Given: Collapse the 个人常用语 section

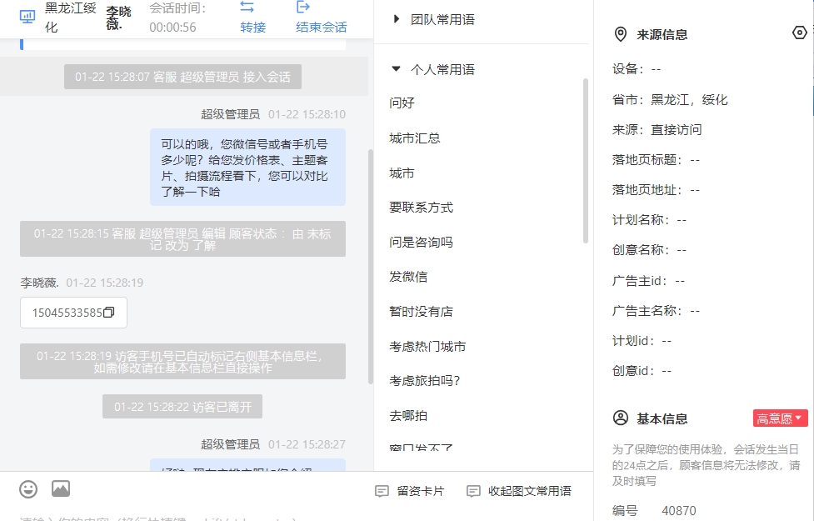Looking at the screenshot, I should coord(396,68).
